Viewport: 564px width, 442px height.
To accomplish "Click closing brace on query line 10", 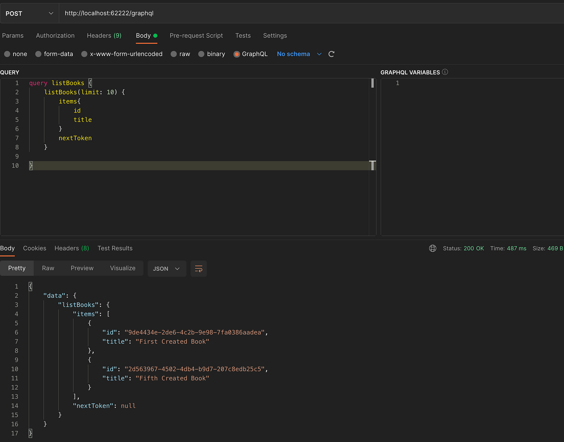I will coord(31,166).
